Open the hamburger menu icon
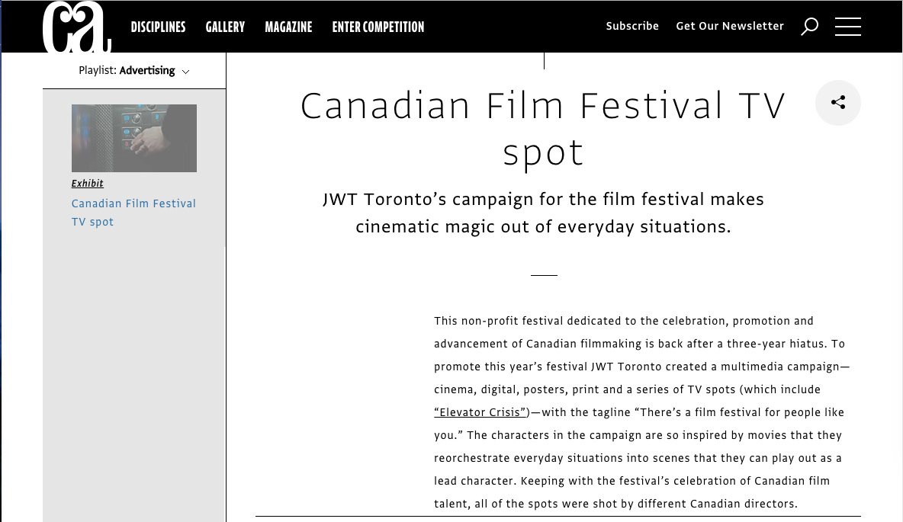The image size is (903, 522). coord(848,27)
